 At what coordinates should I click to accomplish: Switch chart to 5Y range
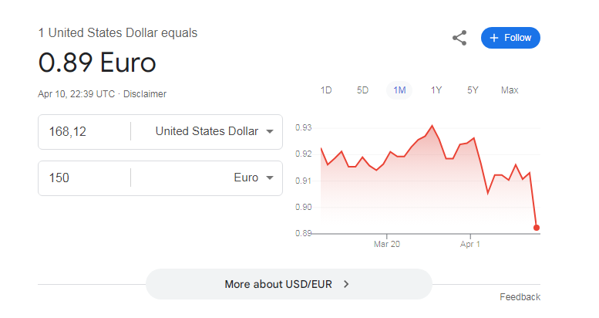[x=473, y=90]
